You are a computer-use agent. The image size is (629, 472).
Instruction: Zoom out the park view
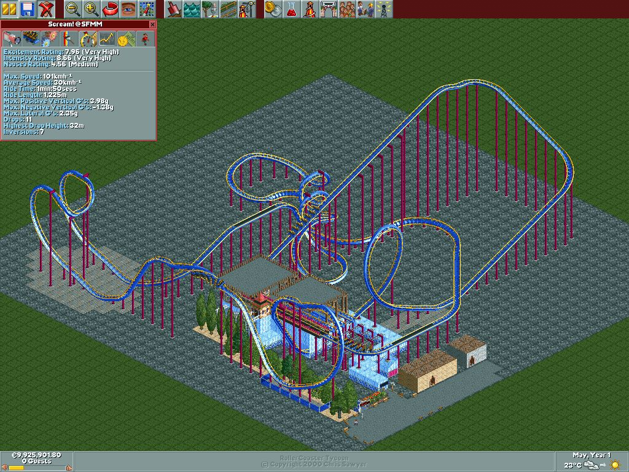point(73,9)
